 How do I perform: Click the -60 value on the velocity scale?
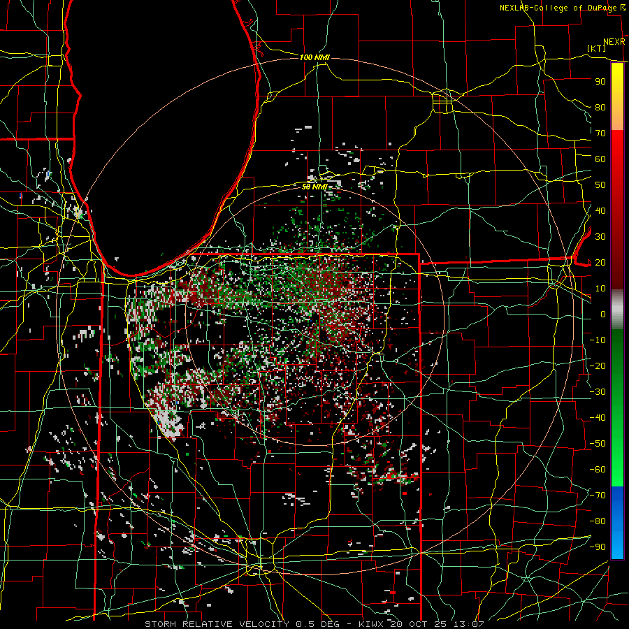[598, 470]
